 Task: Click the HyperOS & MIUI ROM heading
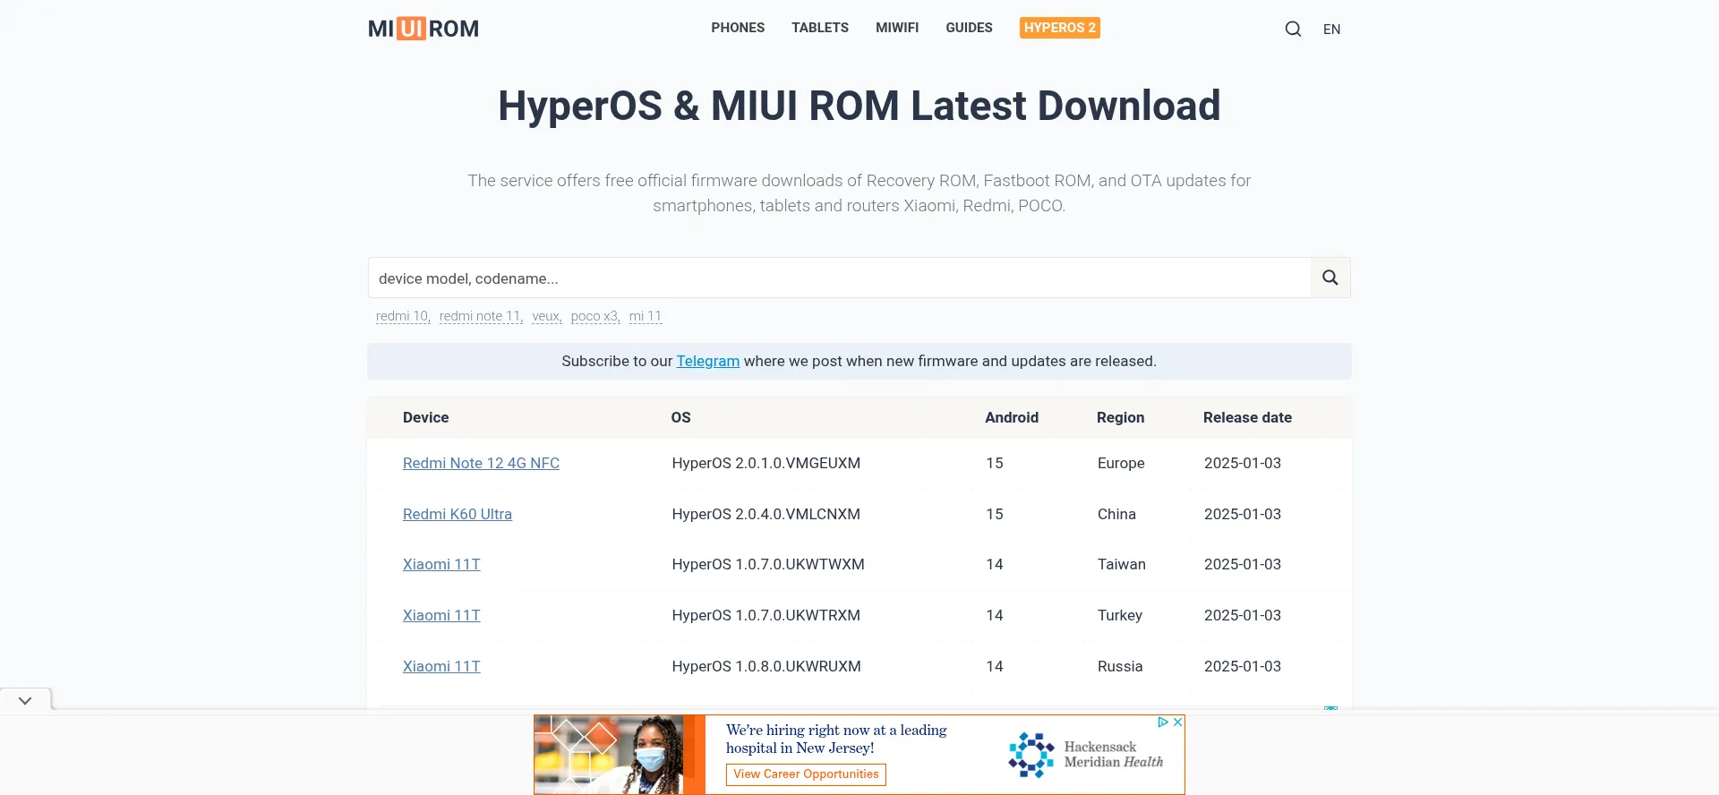tap(859, 106)
